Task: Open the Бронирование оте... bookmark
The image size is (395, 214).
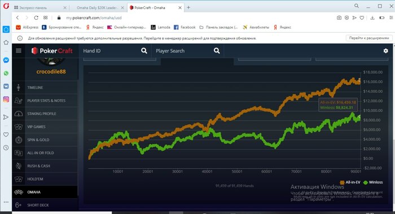Action: click(62, 27)
